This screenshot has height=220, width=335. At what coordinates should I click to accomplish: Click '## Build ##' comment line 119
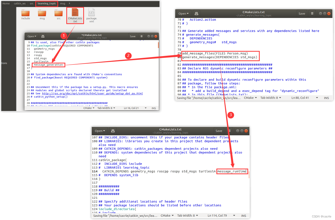(x=109, y=190)
